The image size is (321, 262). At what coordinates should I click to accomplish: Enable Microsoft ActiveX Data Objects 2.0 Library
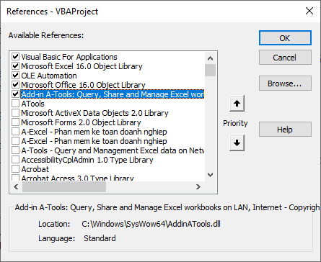(16, 113)
